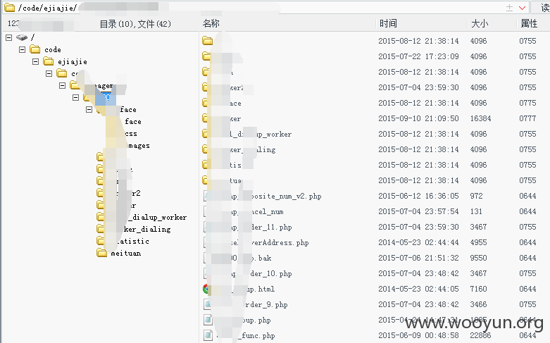Viewport: 550px width, 343px height.
Task: Click the timestamp 2015-07-22 17:23:09
Action: (x=418, y=56)
